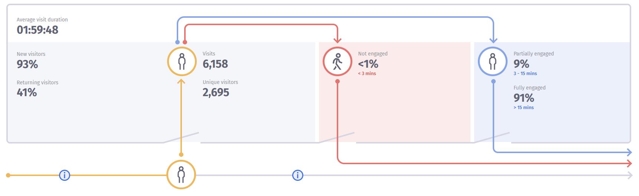639x196 pixels.
Task: Click the red arrowhead at the far right
Action: click(629, 163)
